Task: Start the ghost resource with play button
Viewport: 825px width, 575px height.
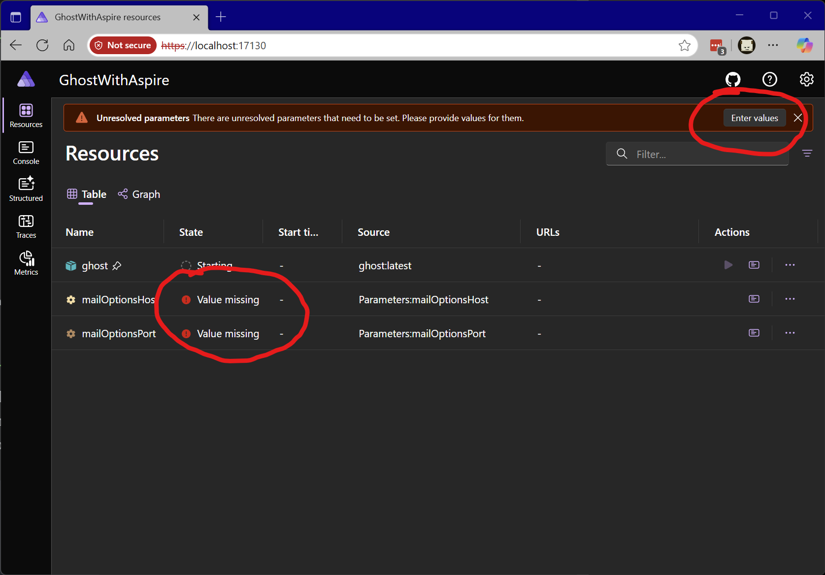Action: point(728,265)
